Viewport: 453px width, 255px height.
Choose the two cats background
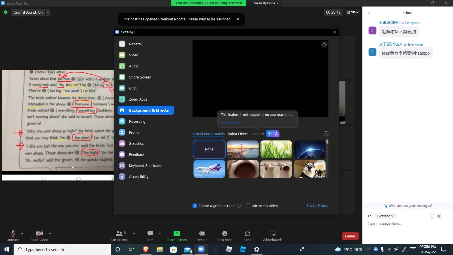click(x=276, y=169)
